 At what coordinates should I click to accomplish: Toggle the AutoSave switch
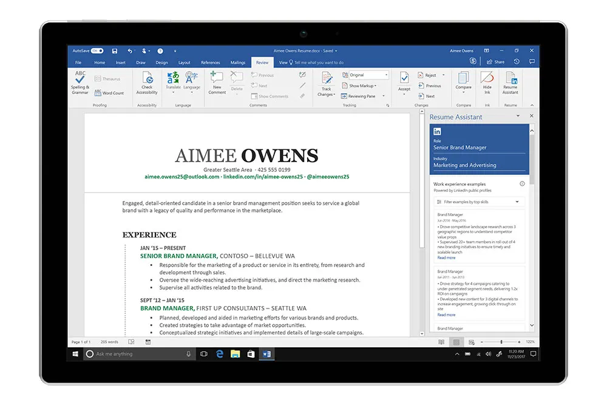tap(97, 51)
